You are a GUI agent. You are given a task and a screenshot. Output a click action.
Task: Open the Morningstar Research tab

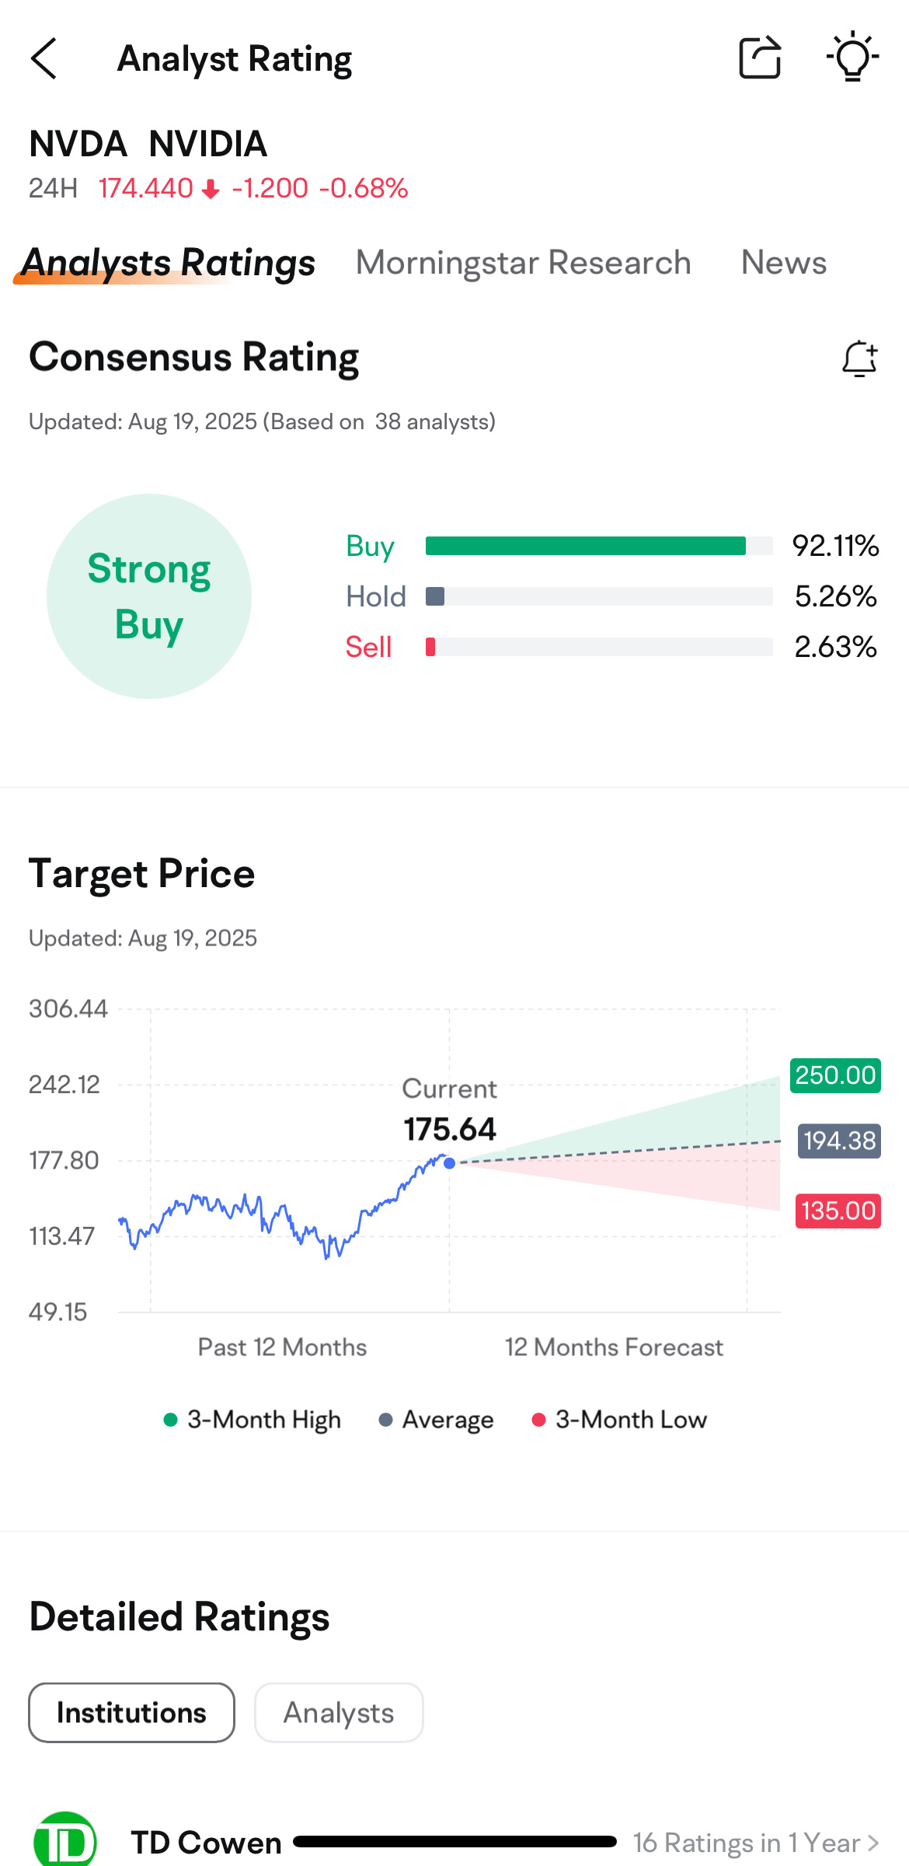tap(523, 263)
